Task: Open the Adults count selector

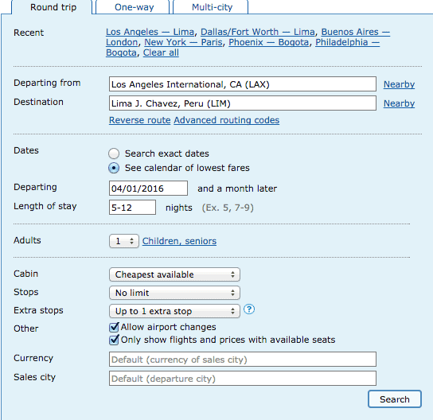Action: click(x=123, y=241)
